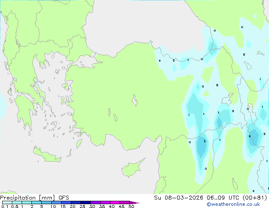
Task: Pick the legend swatch between 15 and 20
Action: 66,202
